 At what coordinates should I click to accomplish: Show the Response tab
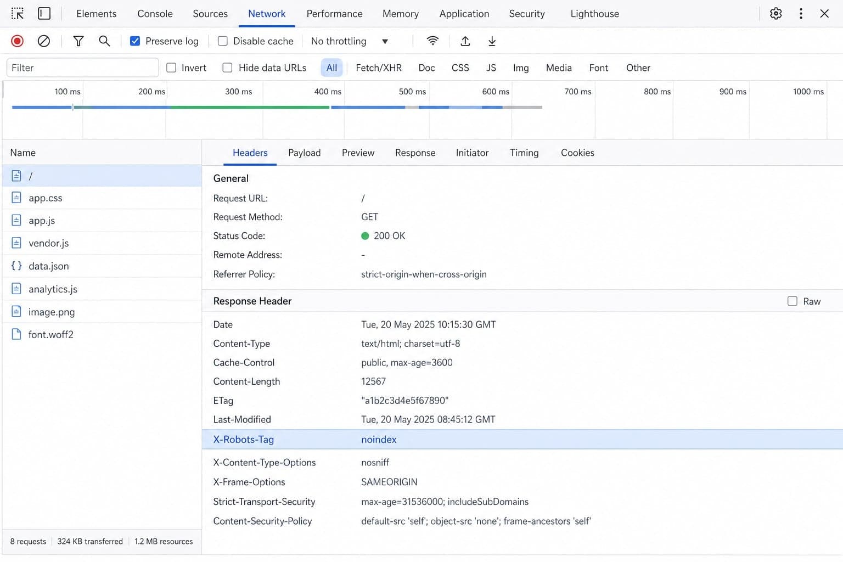tap(415, 153)
